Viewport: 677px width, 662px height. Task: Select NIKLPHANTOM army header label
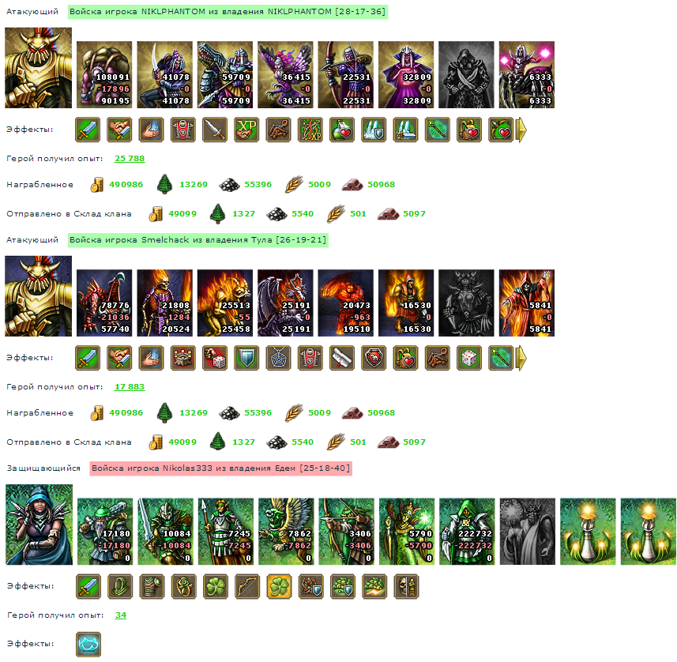[228, 12]
